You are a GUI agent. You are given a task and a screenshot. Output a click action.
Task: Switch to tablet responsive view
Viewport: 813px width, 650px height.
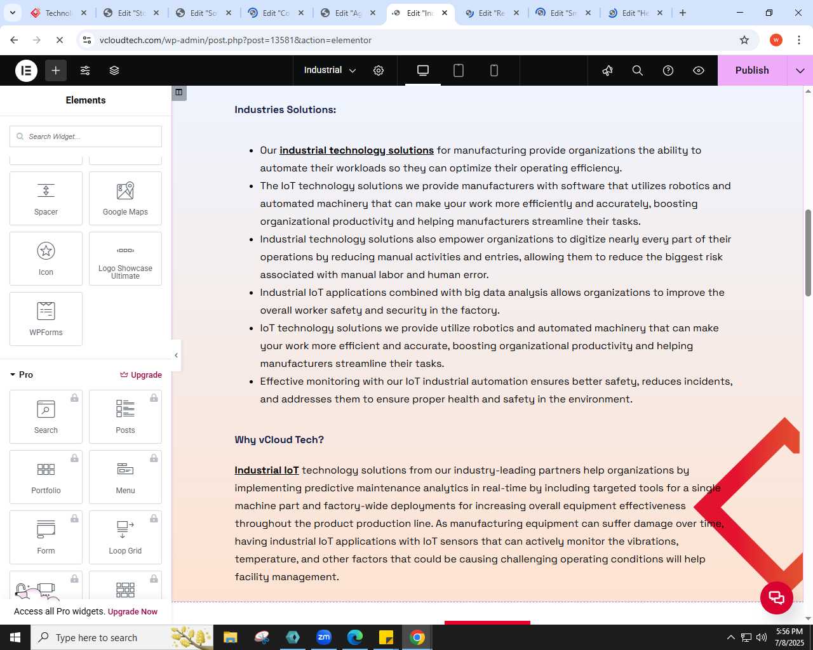click(459, 70)
